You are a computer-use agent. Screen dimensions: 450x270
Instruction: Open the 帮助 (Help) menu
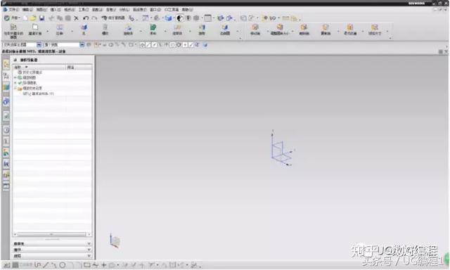(x=188, y=10)
